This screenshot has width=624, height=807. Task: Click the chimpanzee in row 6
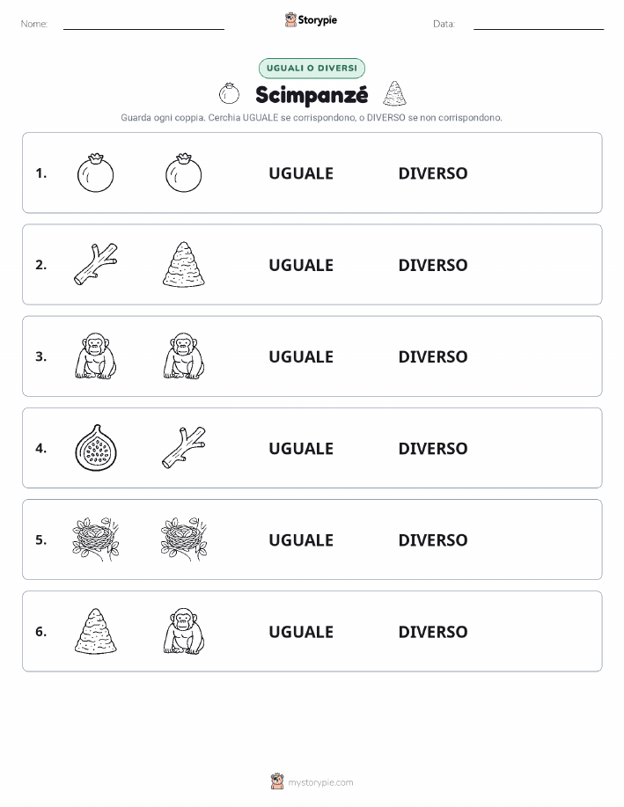tap(184, 631)
